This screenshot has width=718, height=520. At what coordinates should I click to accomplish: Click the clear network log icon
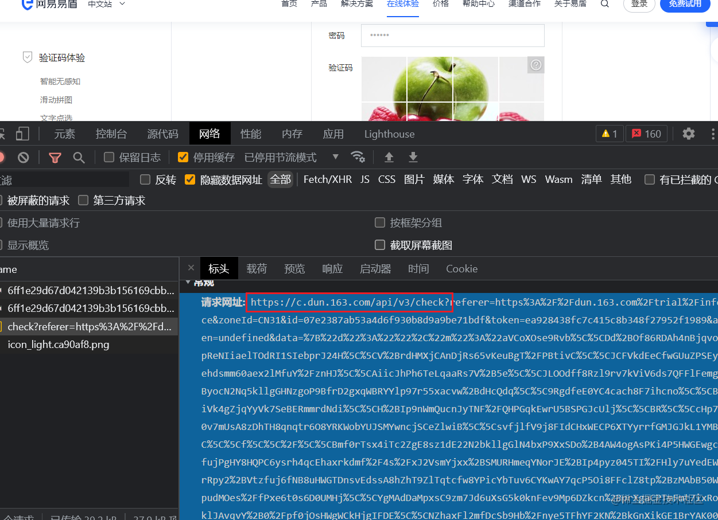pyautogui.click(x=23, y=157)
